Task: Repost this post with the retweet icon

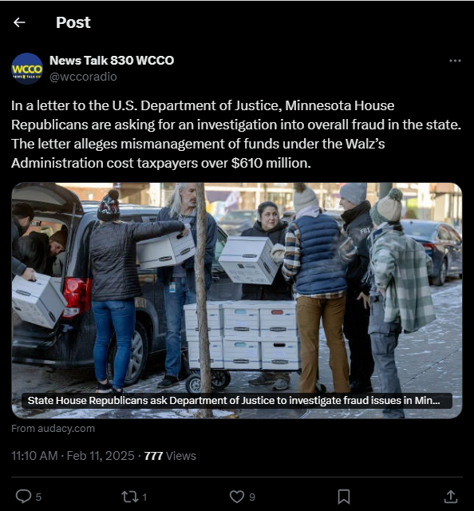Action: (129, 497)
